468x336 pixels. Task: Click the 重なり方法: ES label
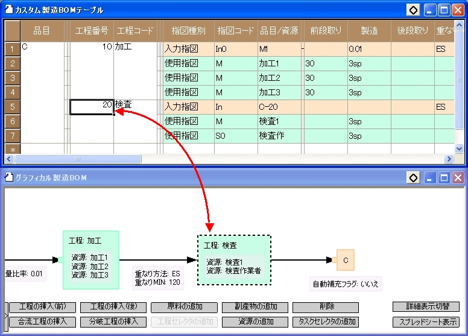pos(157,274)
